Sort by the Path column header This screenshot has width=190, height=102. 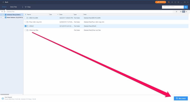point(85,15)
